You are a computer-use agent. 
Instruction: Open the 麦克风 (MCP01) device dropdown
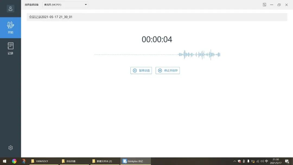[65, 4]
